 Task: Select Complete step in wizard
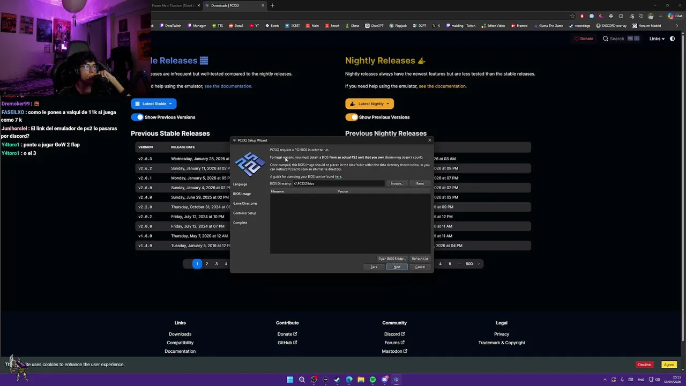tap(240, 222)
